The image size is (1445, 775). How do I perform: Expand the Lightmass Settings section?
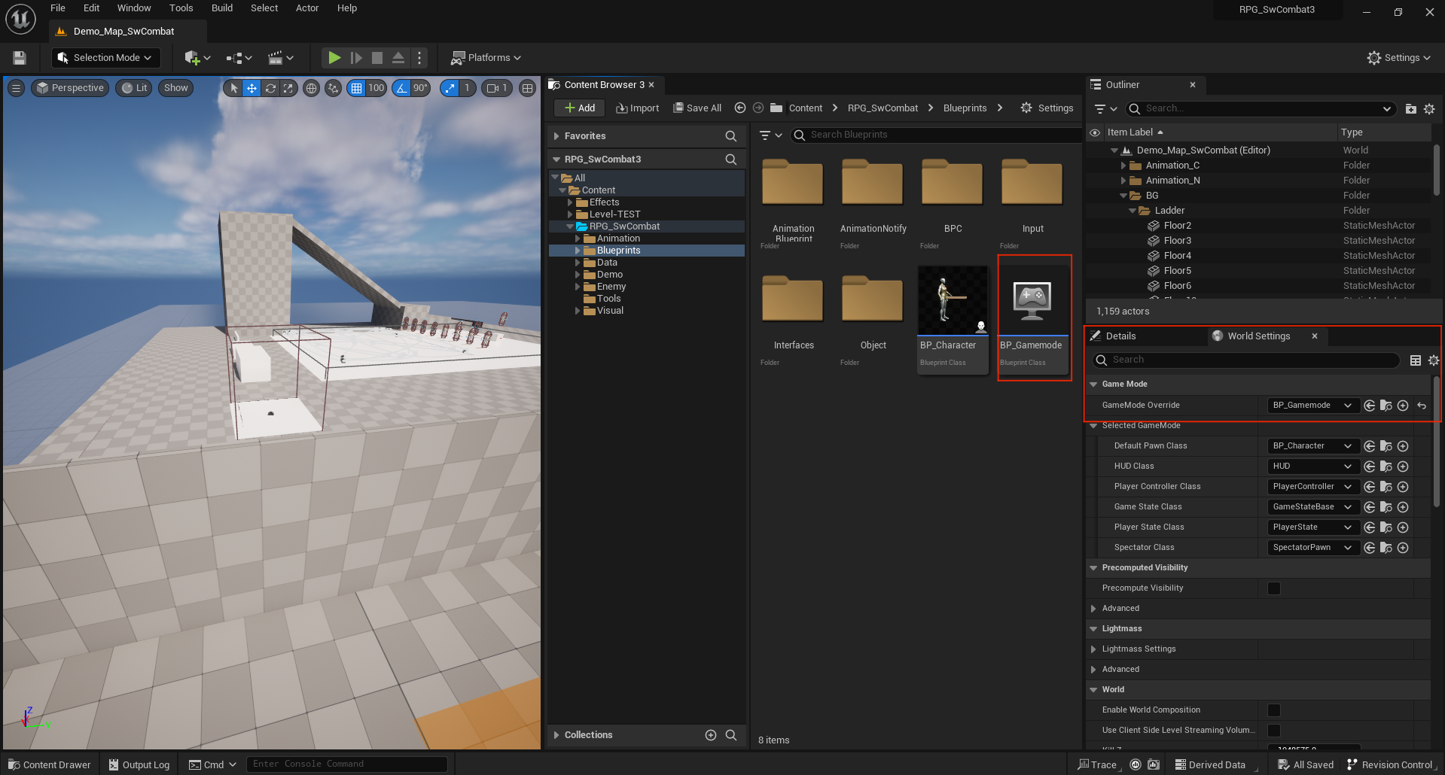1093,649
